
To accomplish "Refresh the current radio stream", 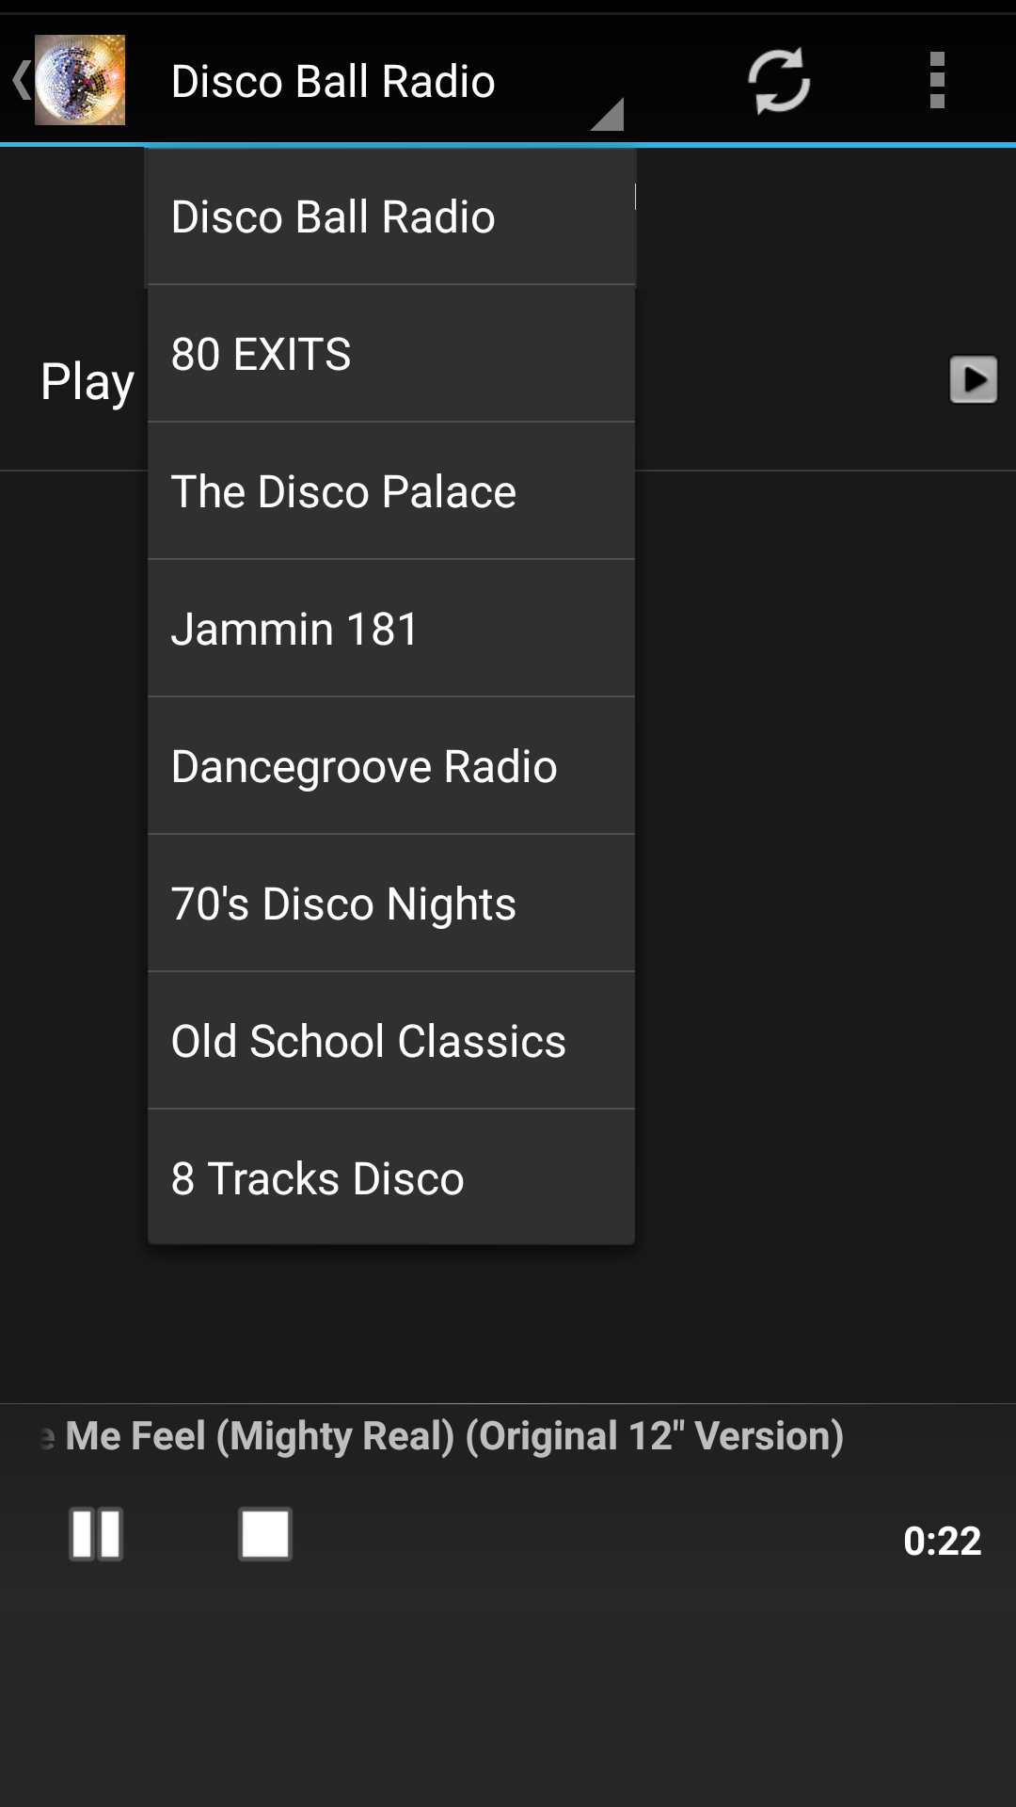I will tap(778, 80).
